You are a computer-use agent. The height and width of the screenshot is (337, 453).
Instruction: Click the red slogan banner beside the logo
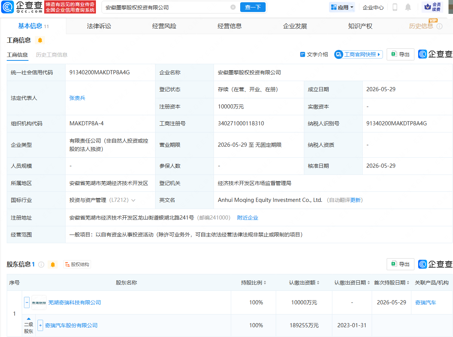70,7
